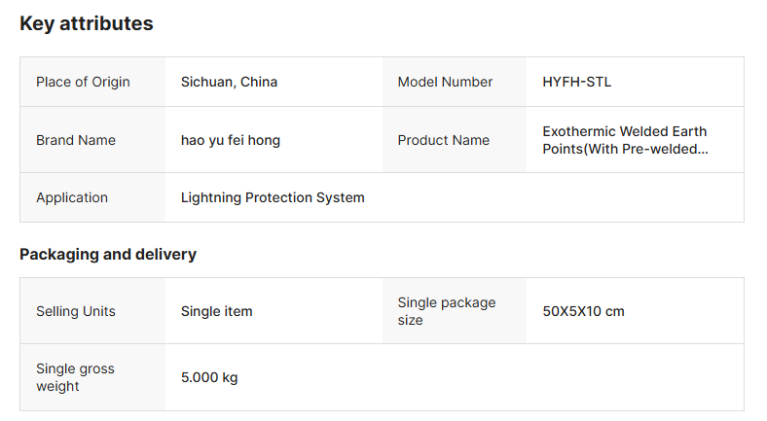Click the Sichuan, China value
The width and height of the screenshot is (767, 421).
click(x=229, y=82)
